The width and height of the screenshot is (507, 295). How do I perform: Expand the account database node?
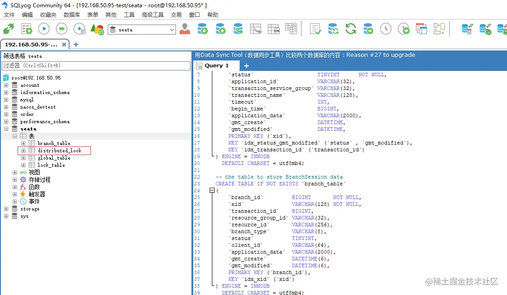[x=6, y=85]
